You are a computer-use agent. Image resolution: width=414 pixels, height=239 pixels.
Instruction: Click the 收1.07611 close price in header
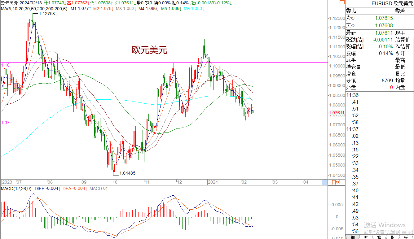coord(125,3)
